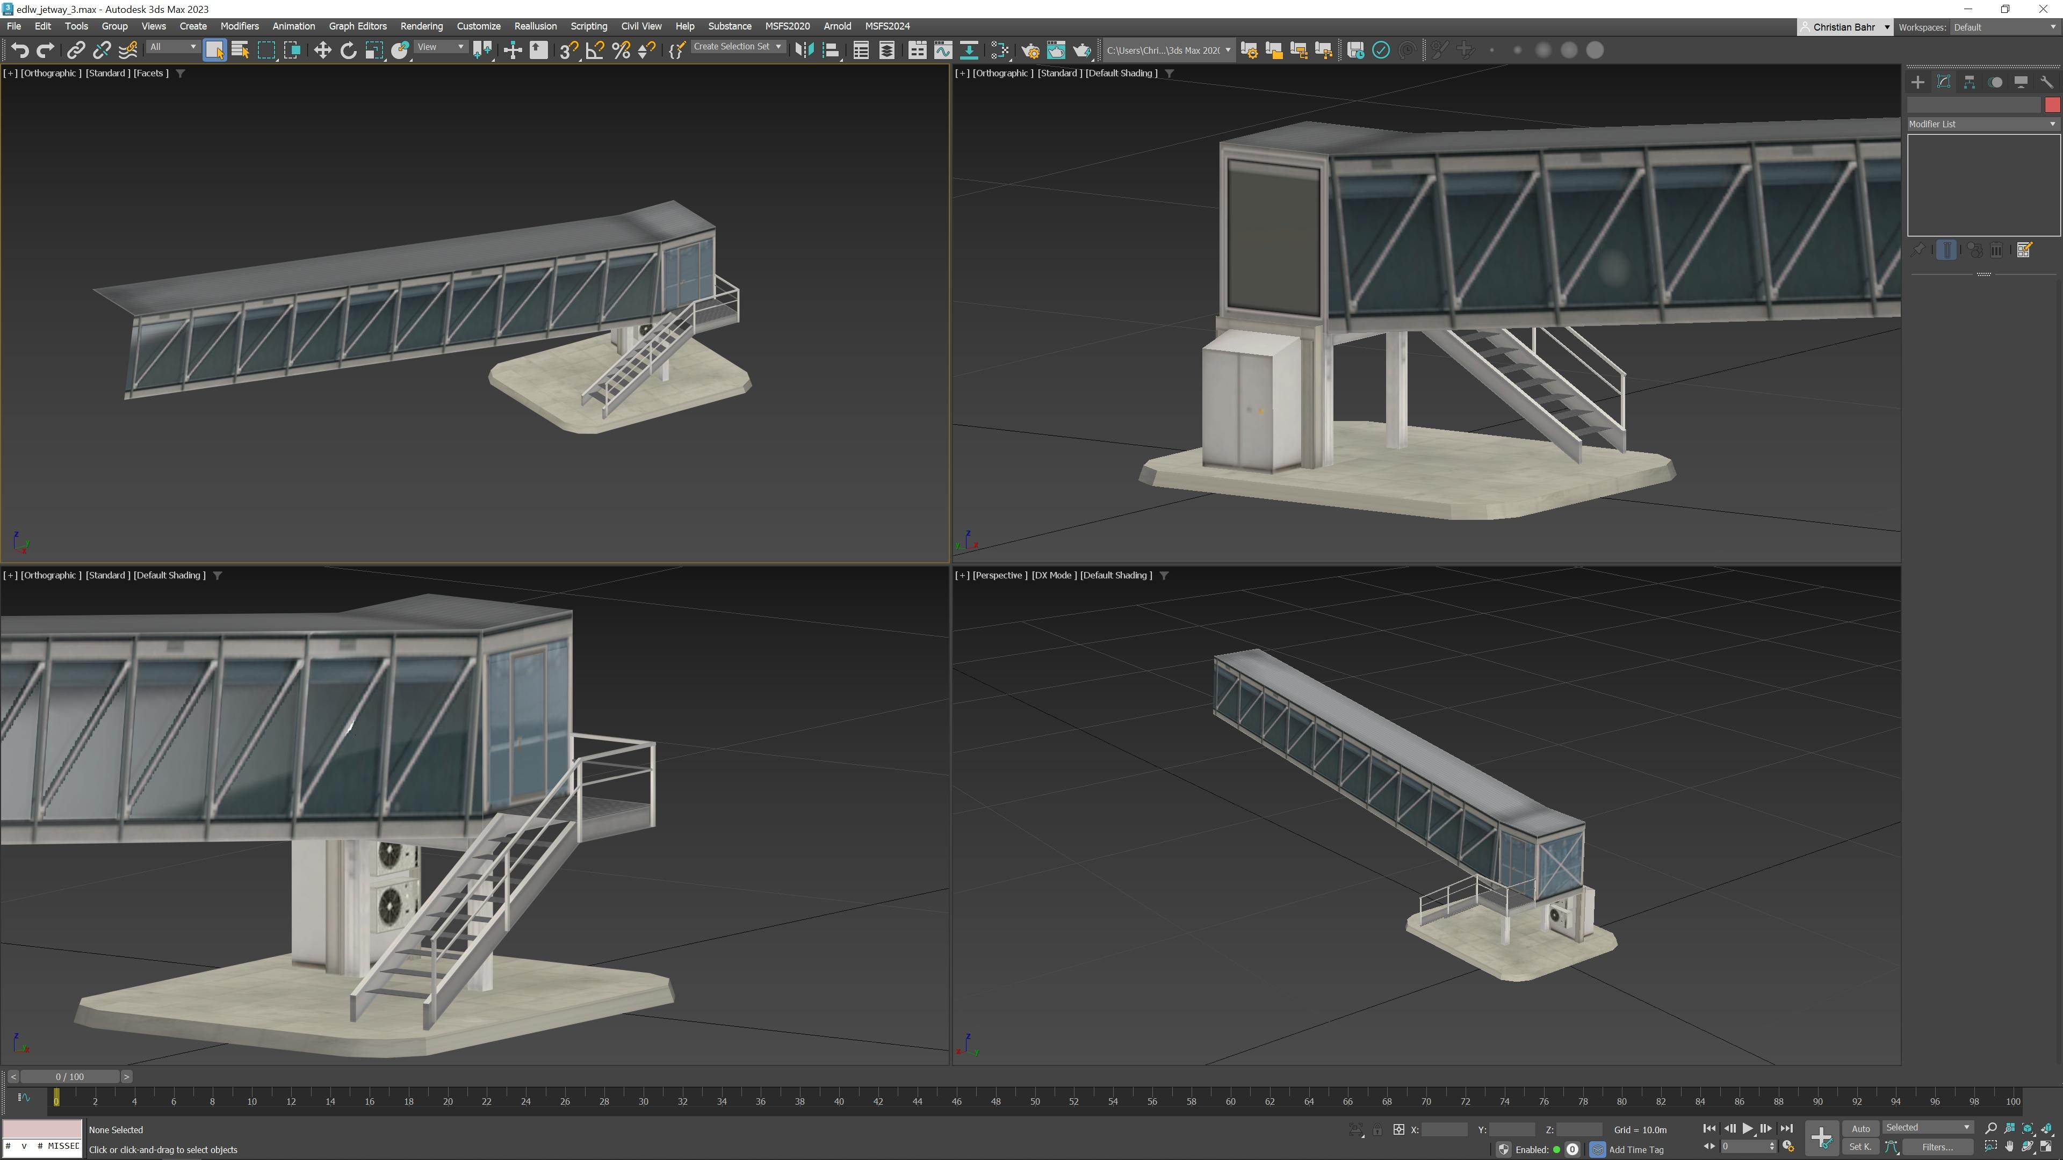Viewport: 2063px width, 1160px height.
Task: Open the Hierarchy command panel tab
Action: coord(1970,83)
